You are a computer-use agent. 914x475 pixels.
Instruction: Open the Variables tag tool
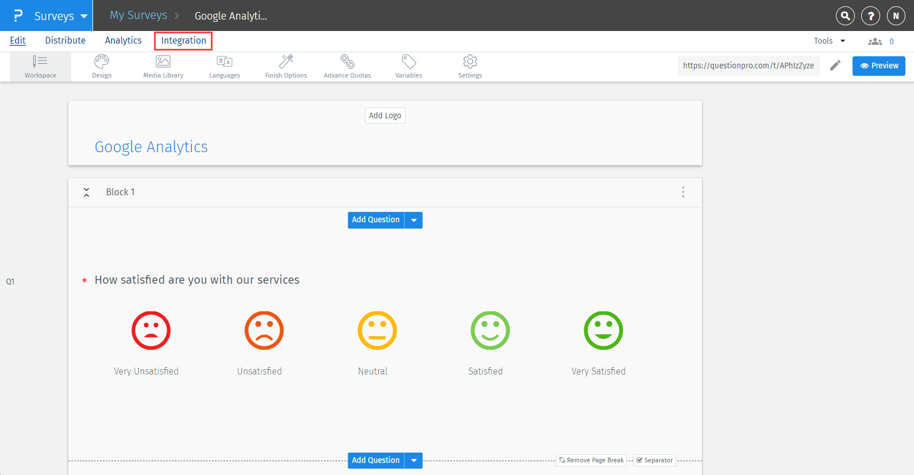[409, 67]
